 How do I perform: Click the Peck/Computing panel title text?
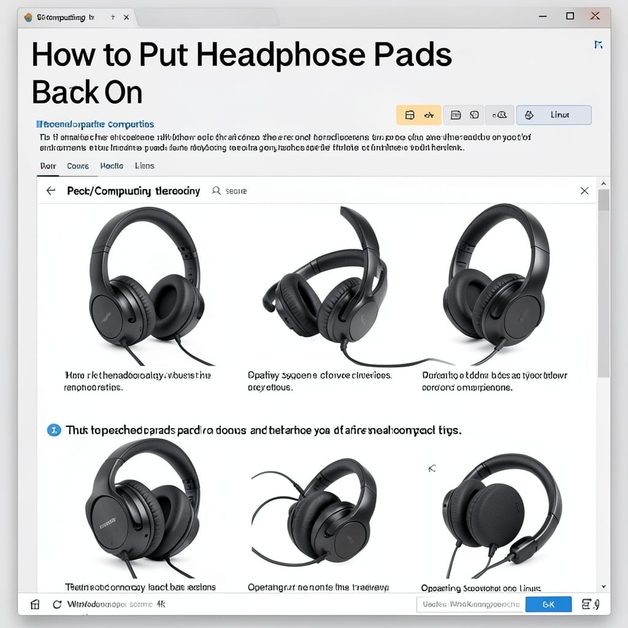click(133, 191)
